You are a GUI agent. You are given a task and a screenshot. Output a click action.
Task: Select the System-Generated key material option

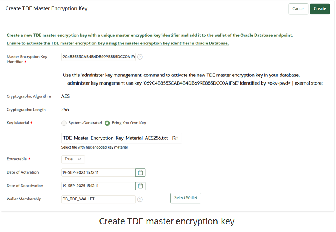(64, 123)
